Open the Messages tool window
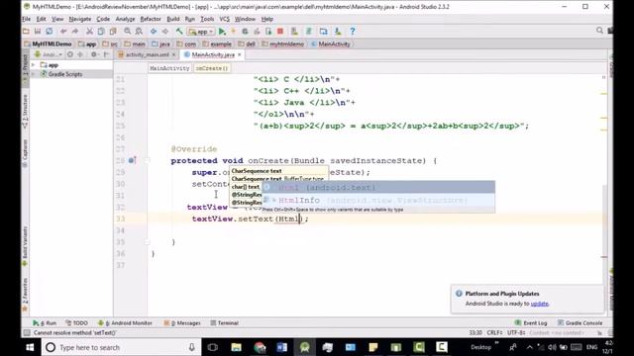Screen dimensions: 634x356 coord(182,323)
